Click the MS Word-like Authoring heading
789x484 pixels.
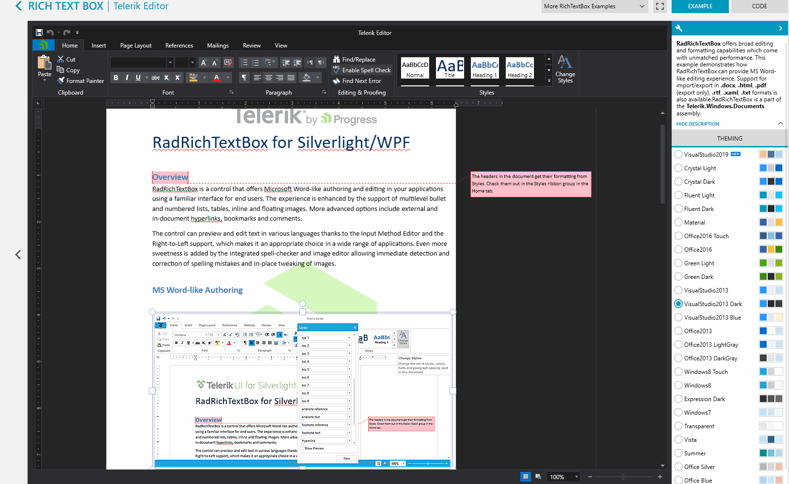(x=197, y=290)
